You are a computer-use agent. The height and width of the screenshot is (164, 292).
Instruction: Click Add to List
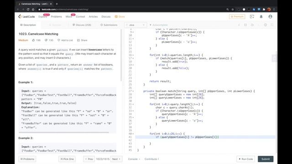click(65, 40)
